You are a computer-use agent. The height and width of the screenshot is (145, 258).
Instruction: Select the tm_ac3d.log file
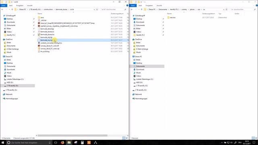(x=45, y=52)
